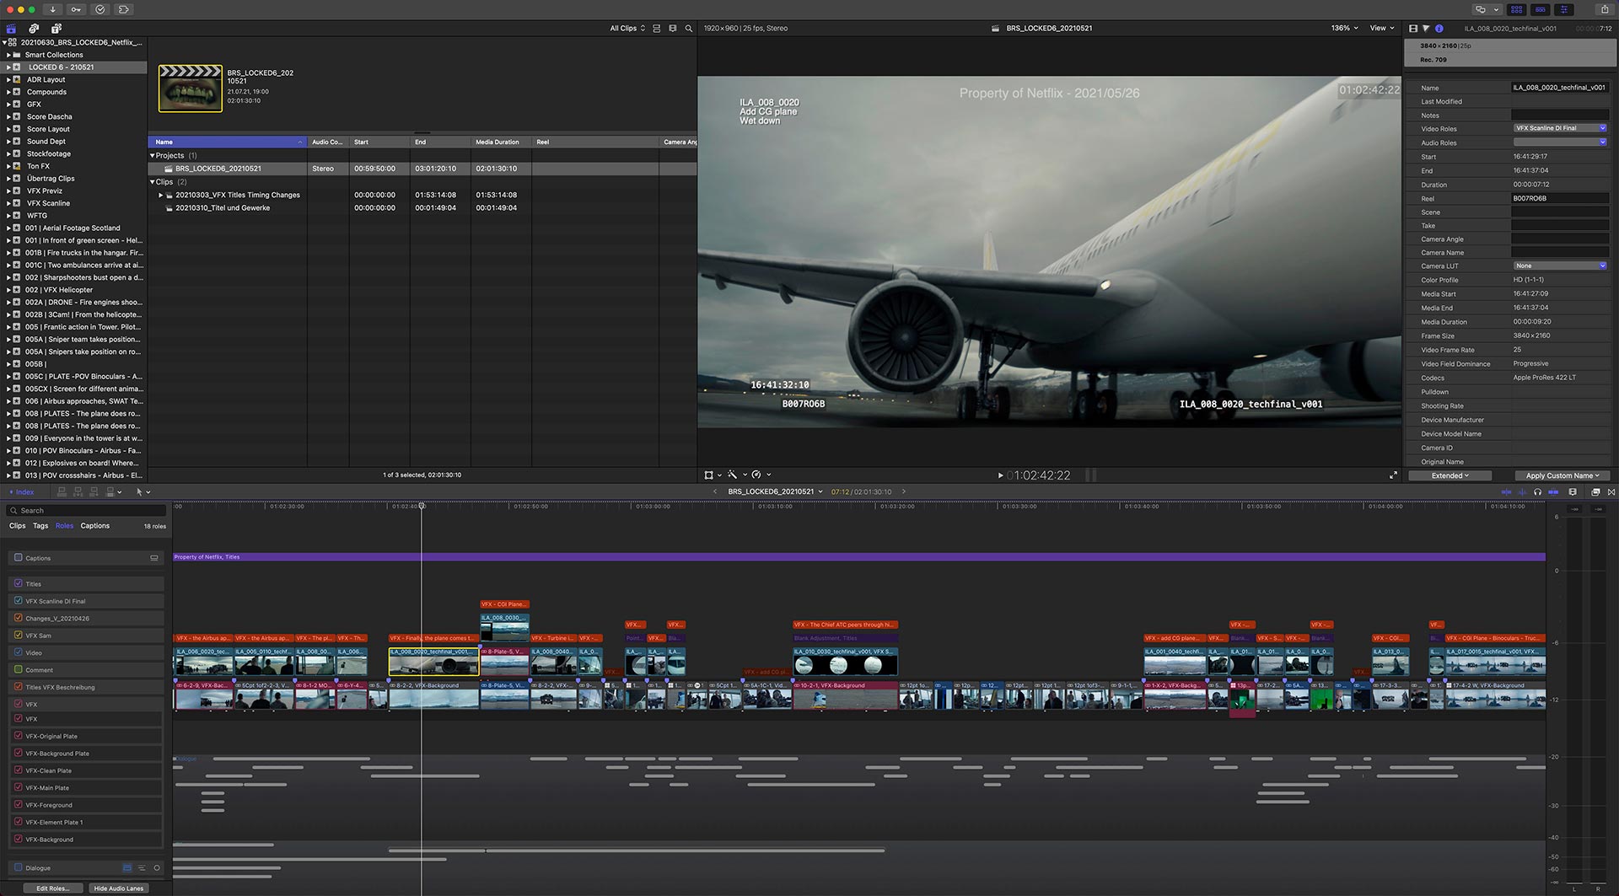This screenshot has height=896, width=1619.
Task: Toggle the VFX Scanline DI Final role checkbox
Action: tap(19, 601)
